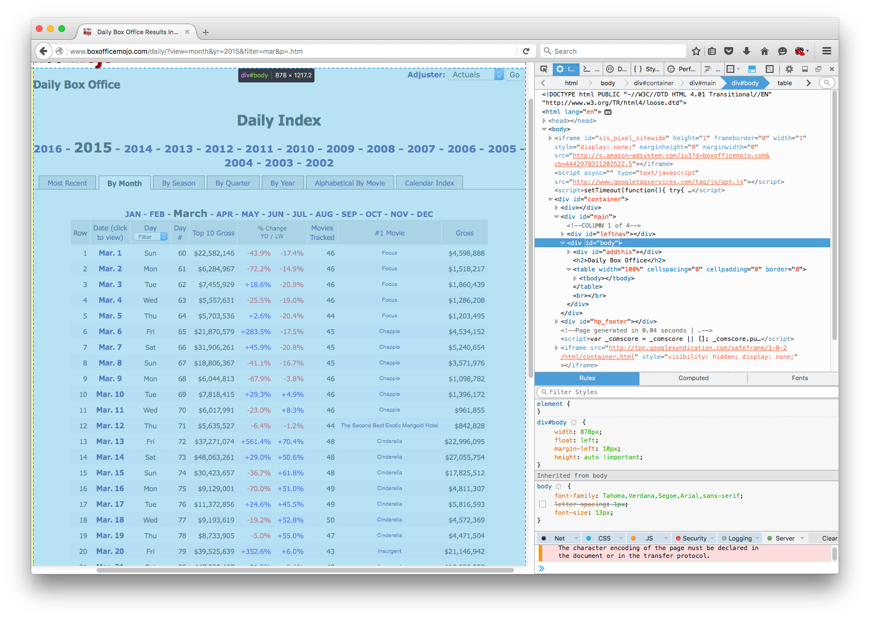Open the downloads arrow icon
The image size is (870, 619).
(x=747, y=51)
